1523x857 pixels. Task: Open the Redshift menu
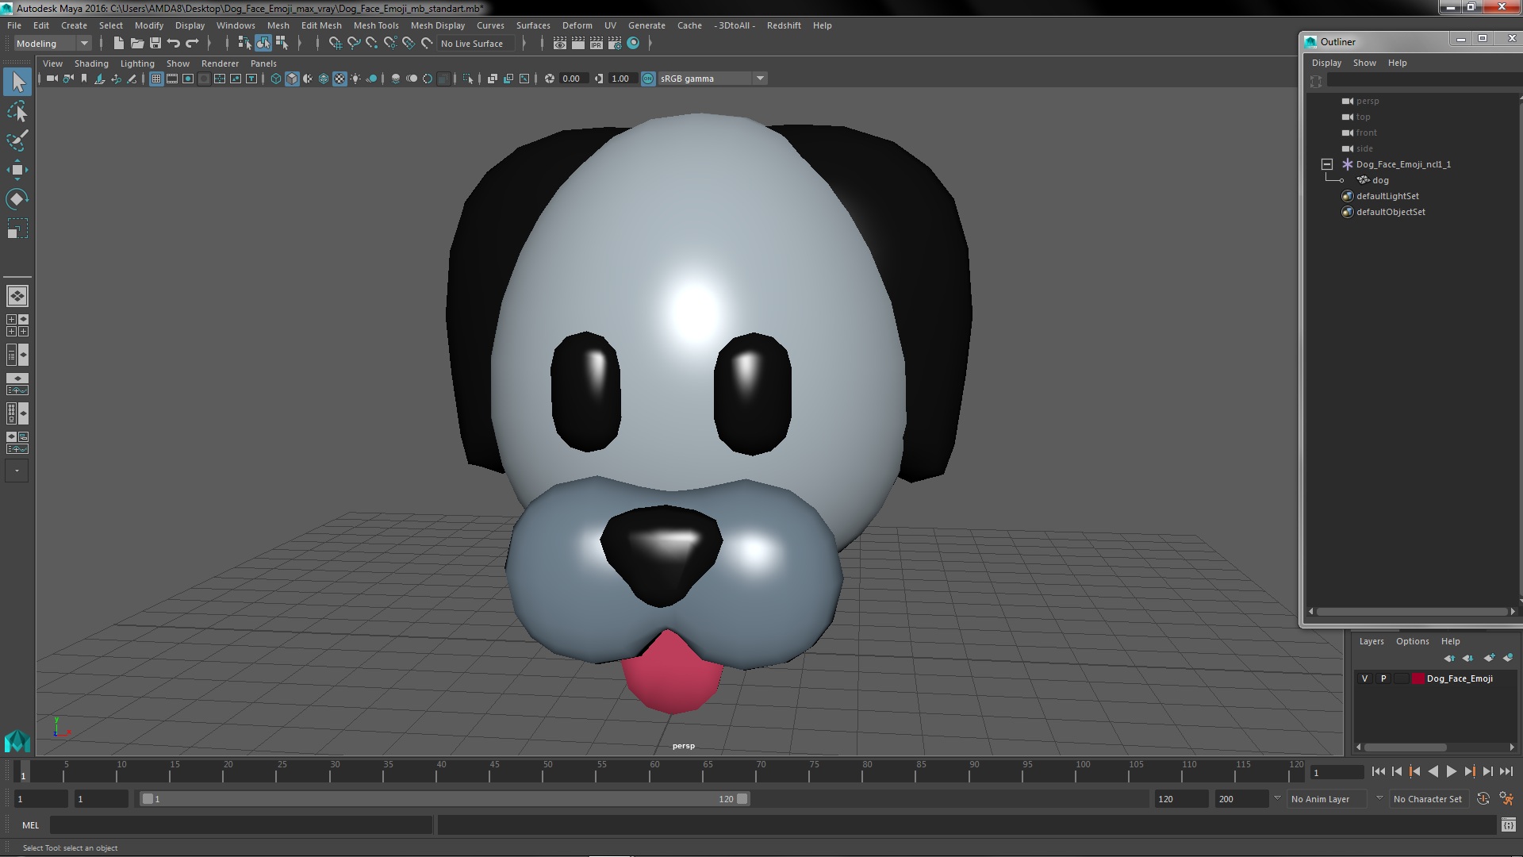pyautogui.click(x=784, y=25)
